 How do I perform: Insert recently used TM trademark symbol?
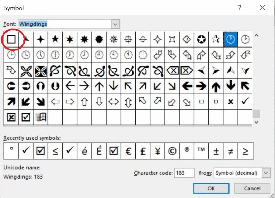click(201, 151)
